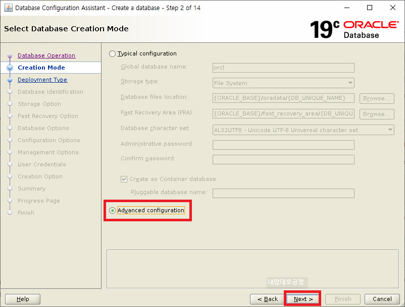Minimize the Database Configuration Assistant window

pos(347,8)
